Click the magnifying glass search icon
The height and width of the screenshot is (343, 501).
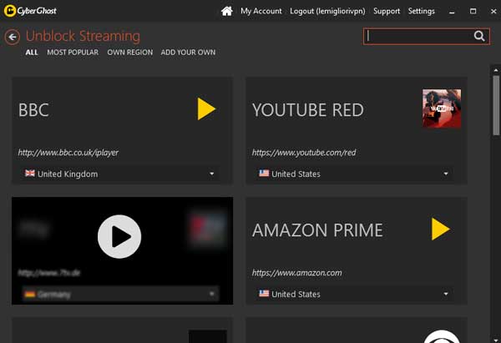[x=479, y=36]
